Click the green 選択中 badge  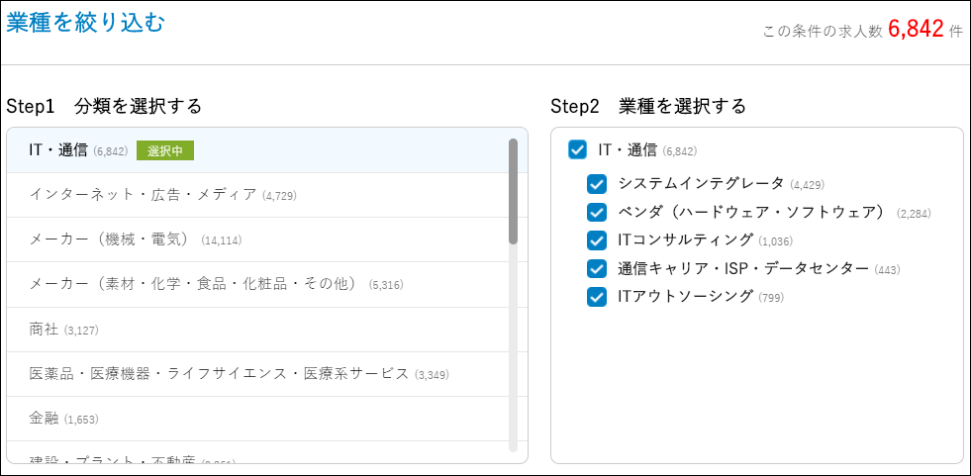point(164,150)
